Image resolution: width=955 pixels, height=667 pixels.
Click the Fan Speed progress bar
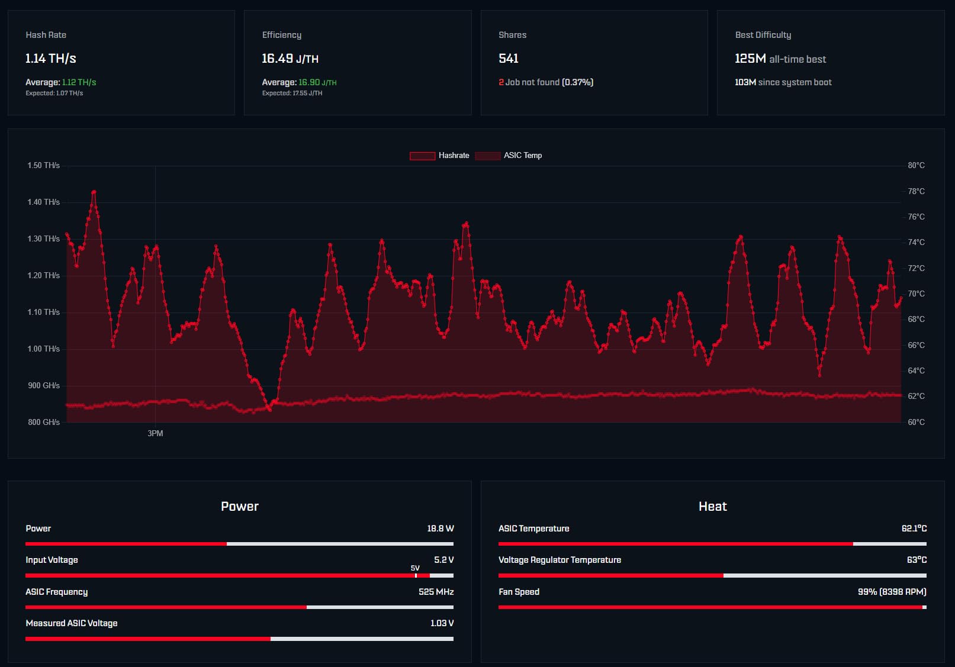coord(712,607)
